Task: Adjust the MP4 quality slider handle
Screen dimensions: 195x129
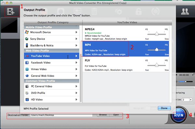Action: (x=157, y=49)
